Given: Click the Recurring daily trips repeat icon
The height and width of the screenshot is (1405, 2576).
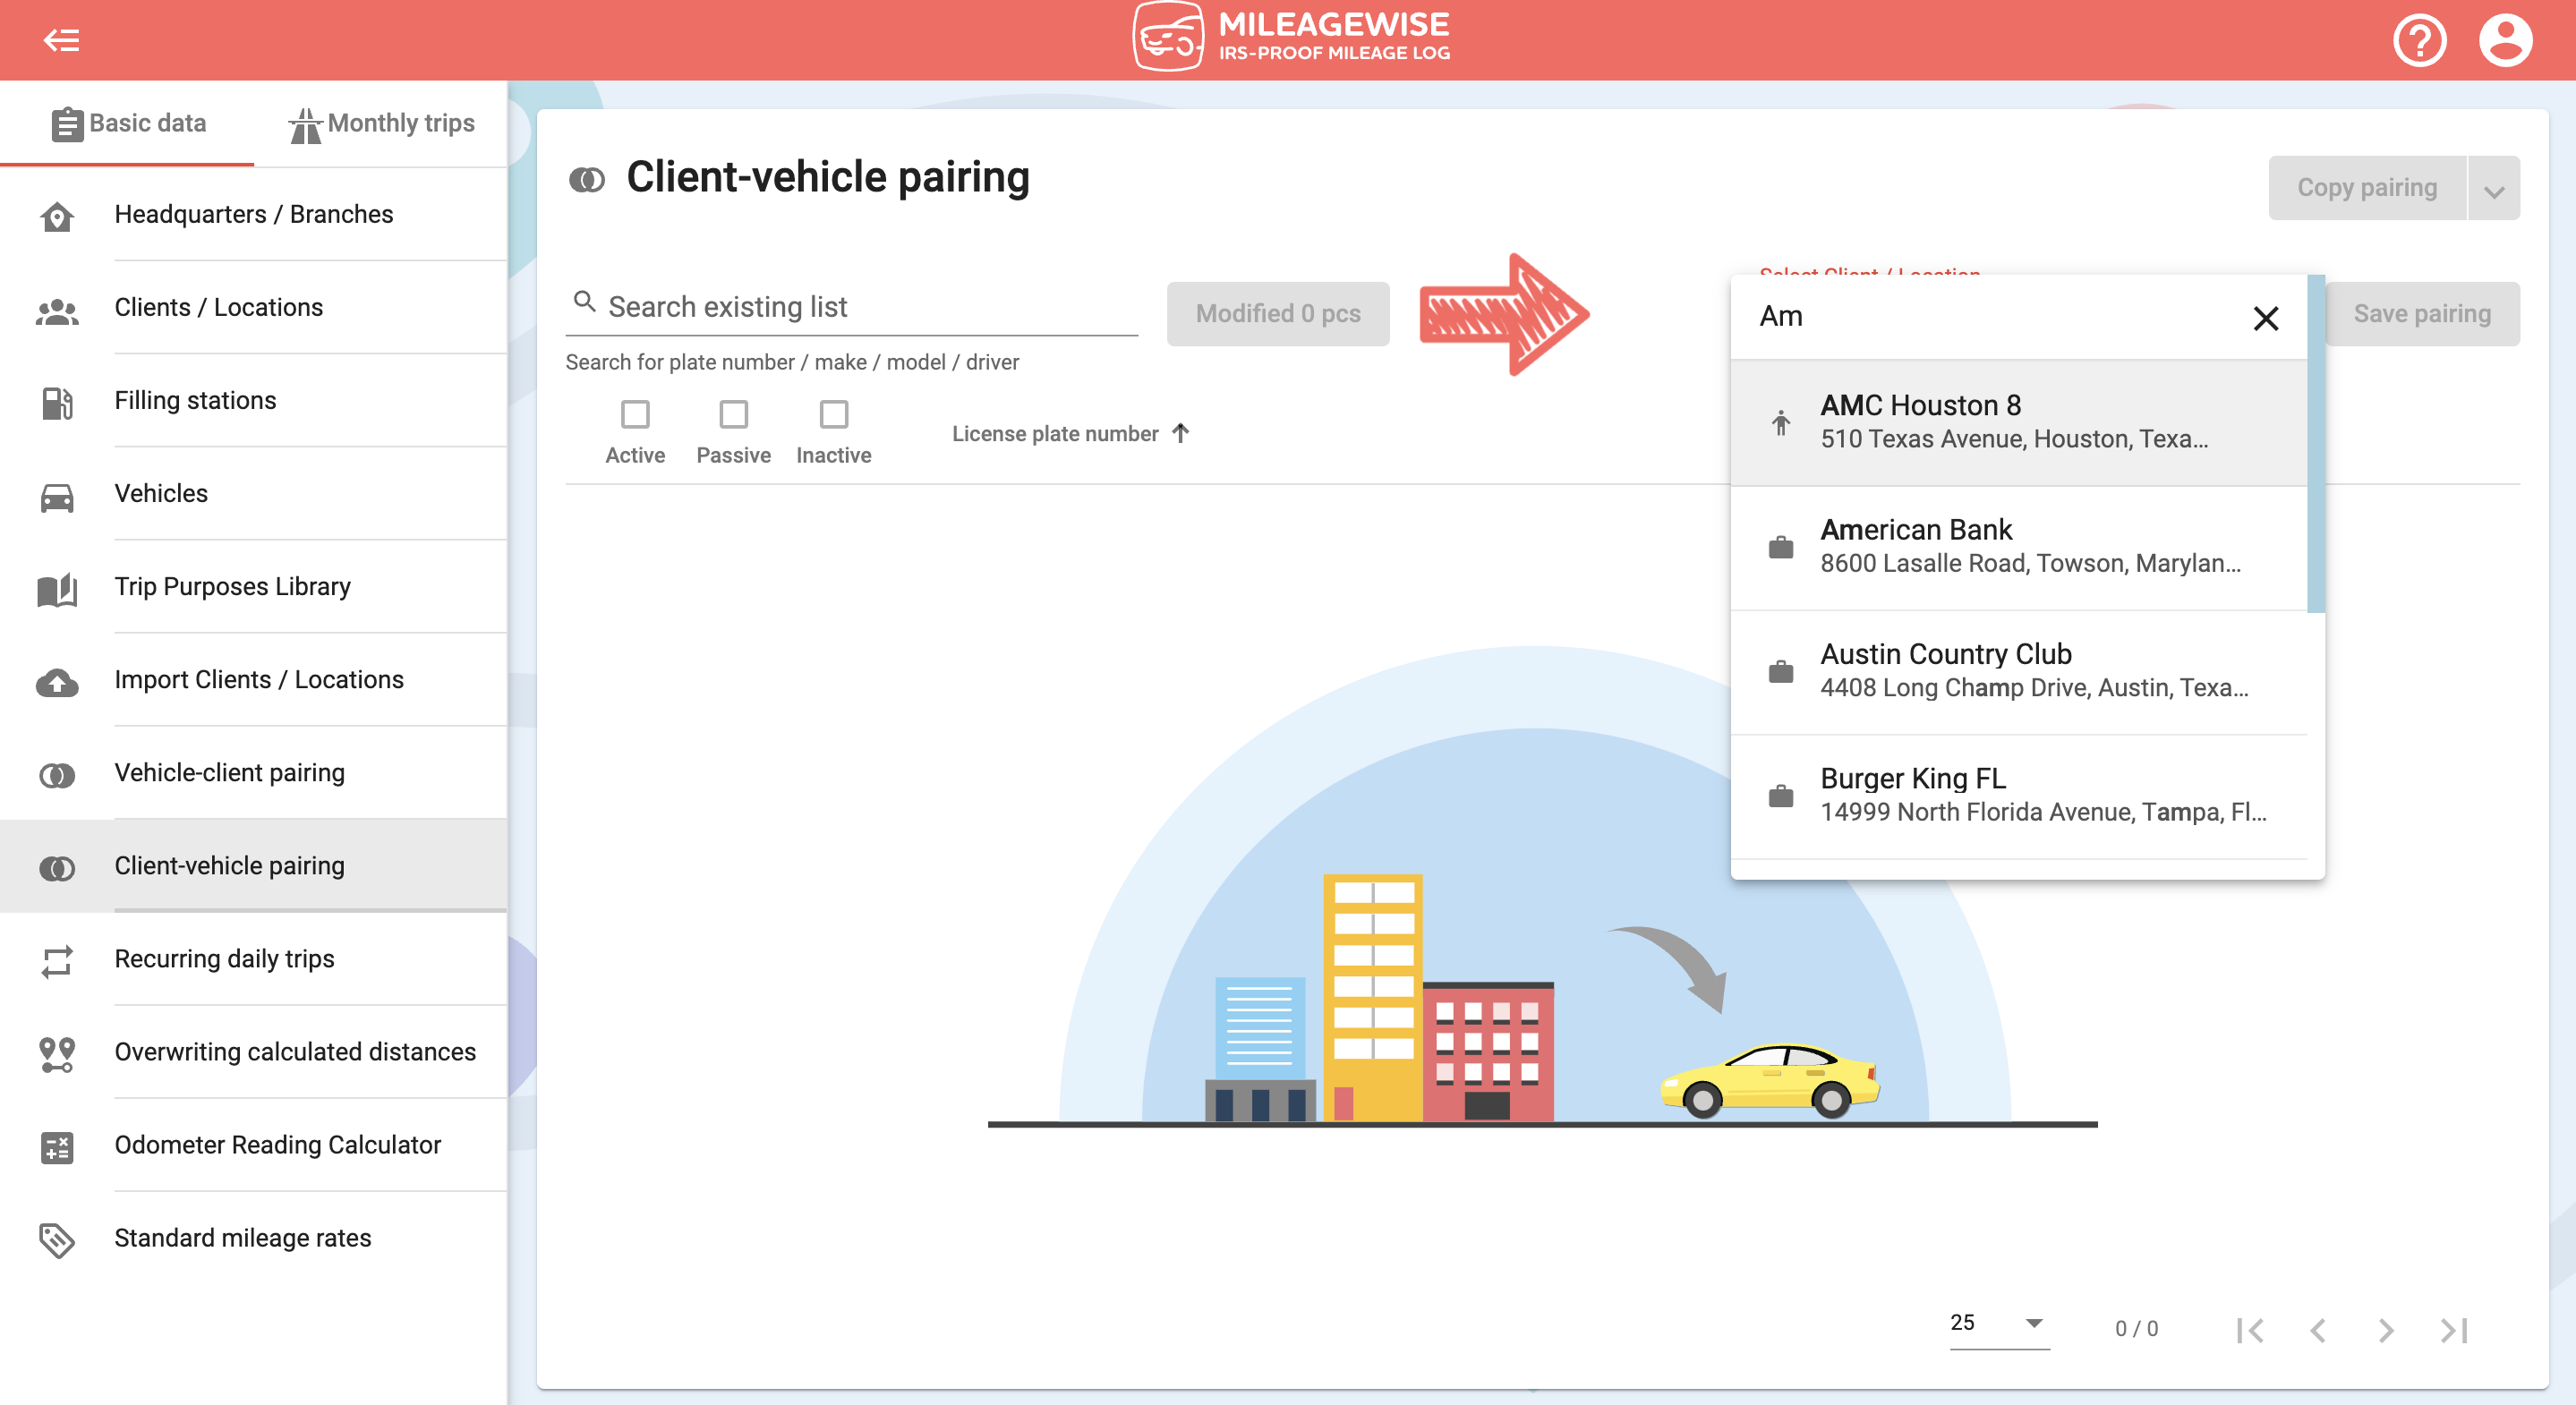Looking at the screenshot, I should click(x=57, y=961).
